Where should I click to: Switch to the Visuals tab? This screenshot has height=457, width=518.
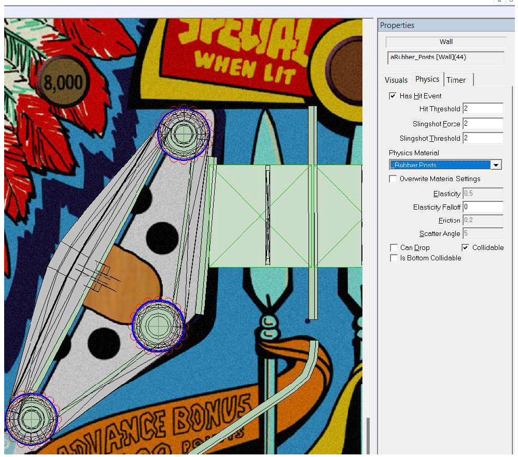396,80
